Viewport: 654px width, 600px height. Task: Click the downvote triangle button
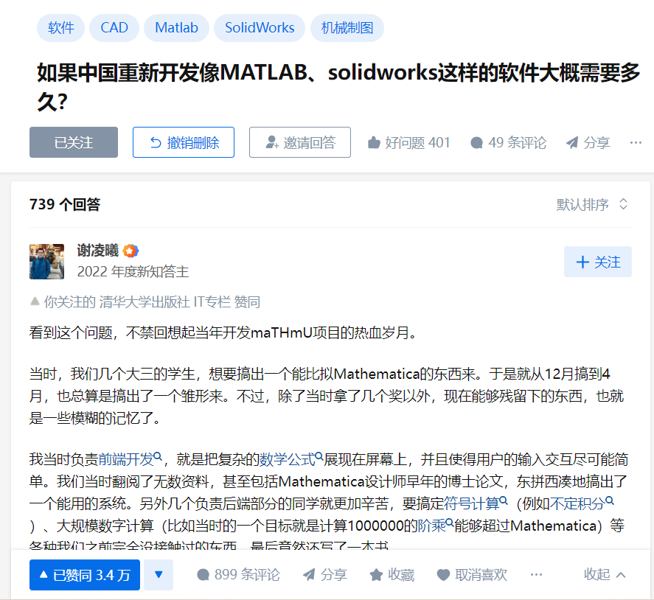click(159, 574)
